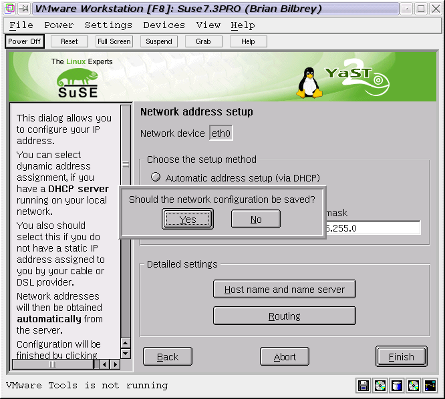Select Automatic address setup via DHCP
Image resolution: width=445 pixels, height=399 pixels.
(x=156, y=177)
